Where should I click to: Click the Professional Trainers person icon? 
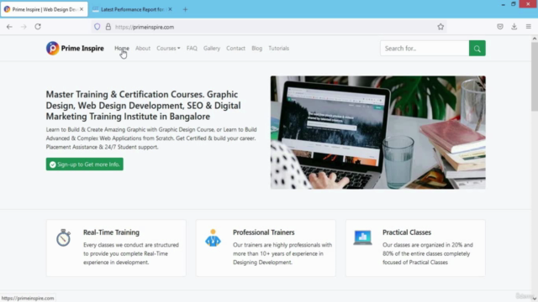coord(213,237)
